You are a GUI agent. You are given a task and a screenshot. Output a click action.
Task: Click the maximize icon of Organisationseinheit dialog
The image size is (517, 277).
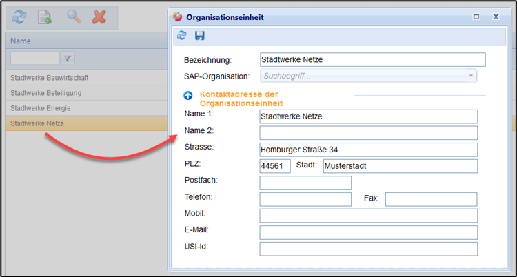click(x=477, y=16)
